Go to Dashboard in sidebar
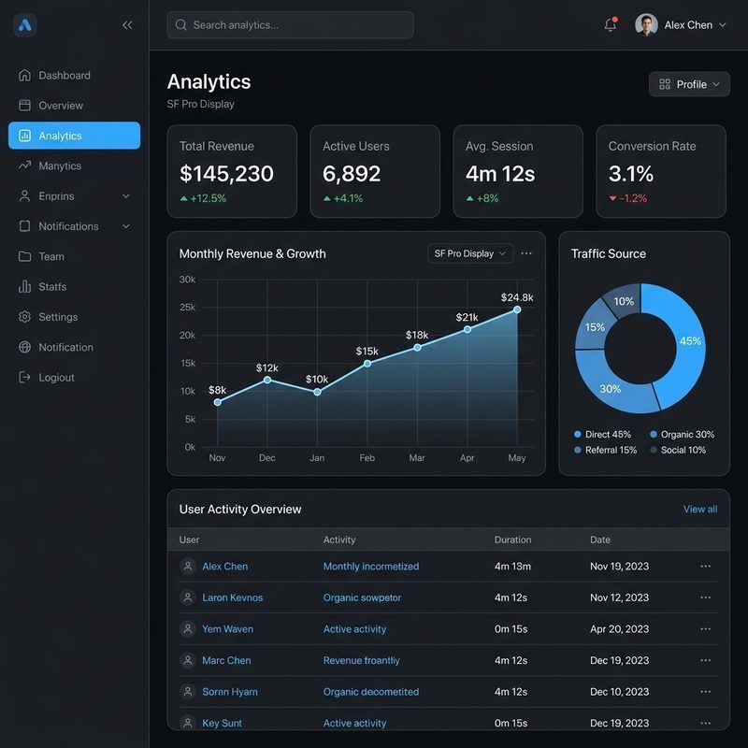Screen dimensions: 748x748 [75, 76]
